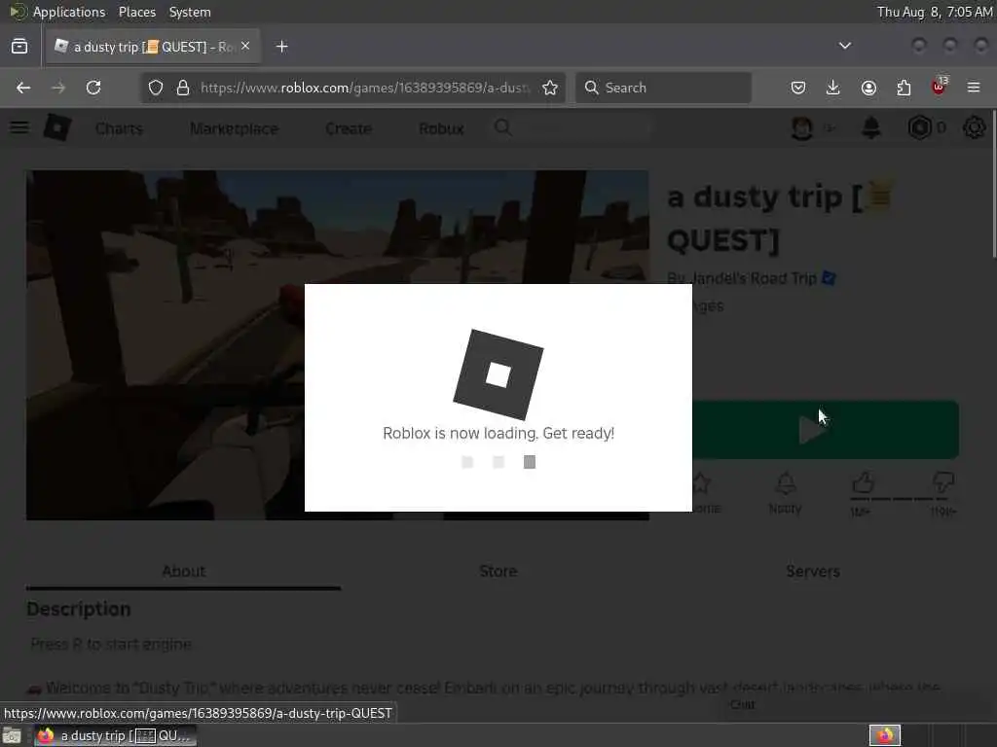Open Roblox notifications bell
The height and width of the screenshot is (747, 997).
pyautogui.click(x=871, y=128)
